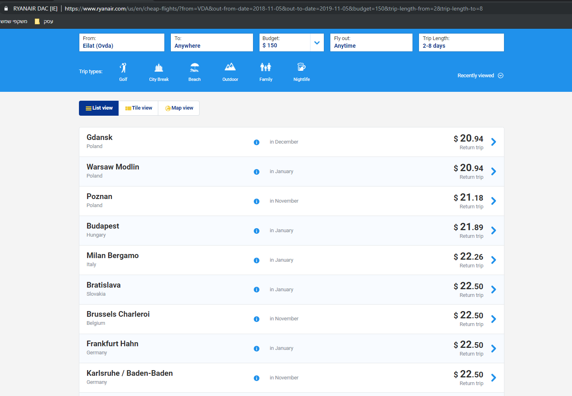The image size is (572, 396).
Task: Switch to Tile view tab
Action: (138, 108)
